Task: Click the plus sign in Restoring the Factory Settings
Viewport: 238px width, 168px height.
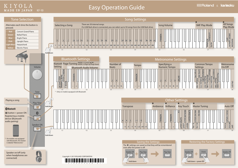Action: pos(196,154)
